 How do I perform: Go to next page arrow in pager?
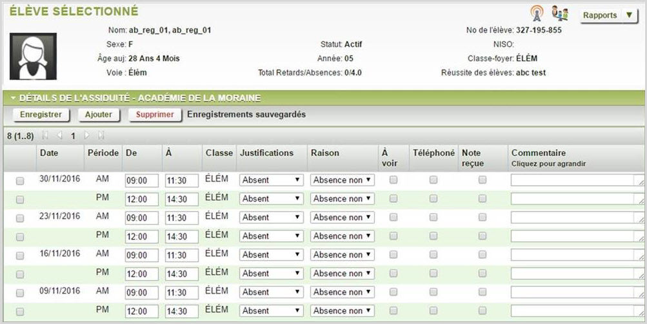point(87,136)
